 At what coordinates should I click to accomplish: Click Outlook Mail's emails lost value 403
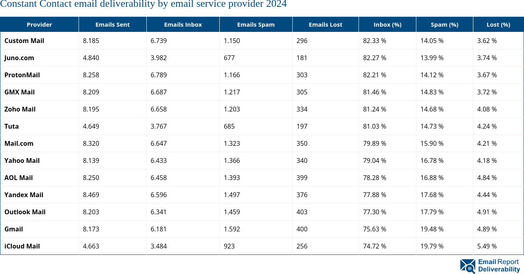pos(302,212)
